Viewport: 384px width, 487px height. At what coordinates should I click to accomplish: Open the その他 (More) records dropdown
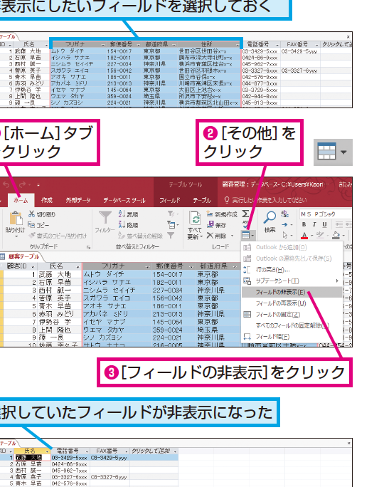tap(248, 235)
